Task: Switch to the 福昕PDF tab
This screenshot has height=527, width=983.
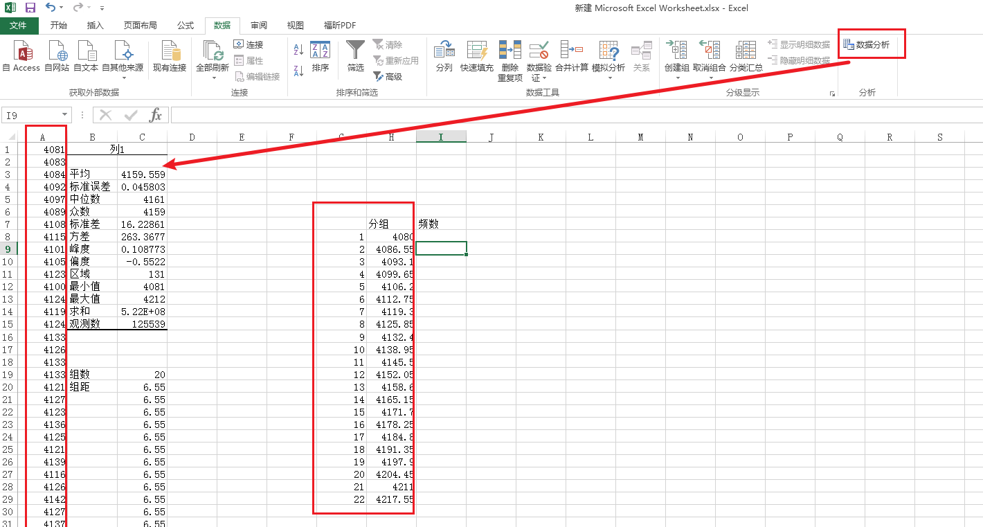Action: tap(340, 26)
